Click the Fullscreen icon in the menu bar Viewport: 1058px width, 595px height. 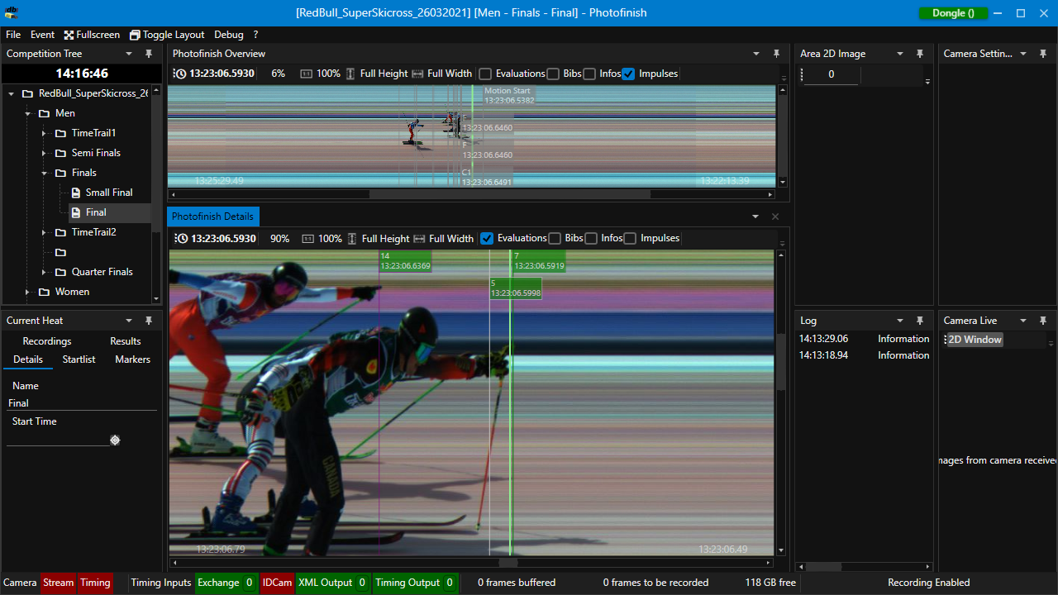click(x=70, y=35)
